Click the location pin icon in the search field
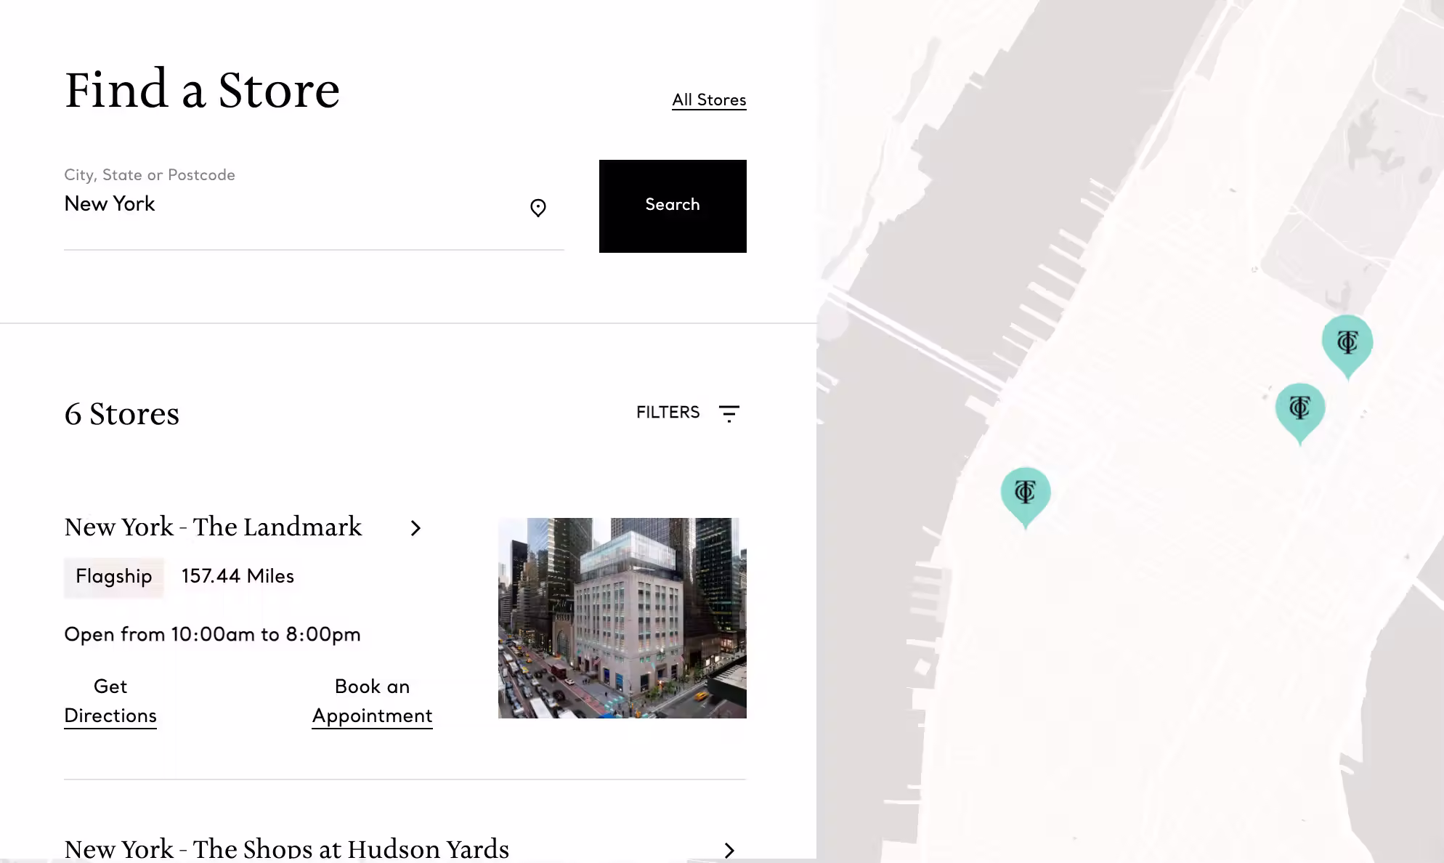 click(538, 208)
